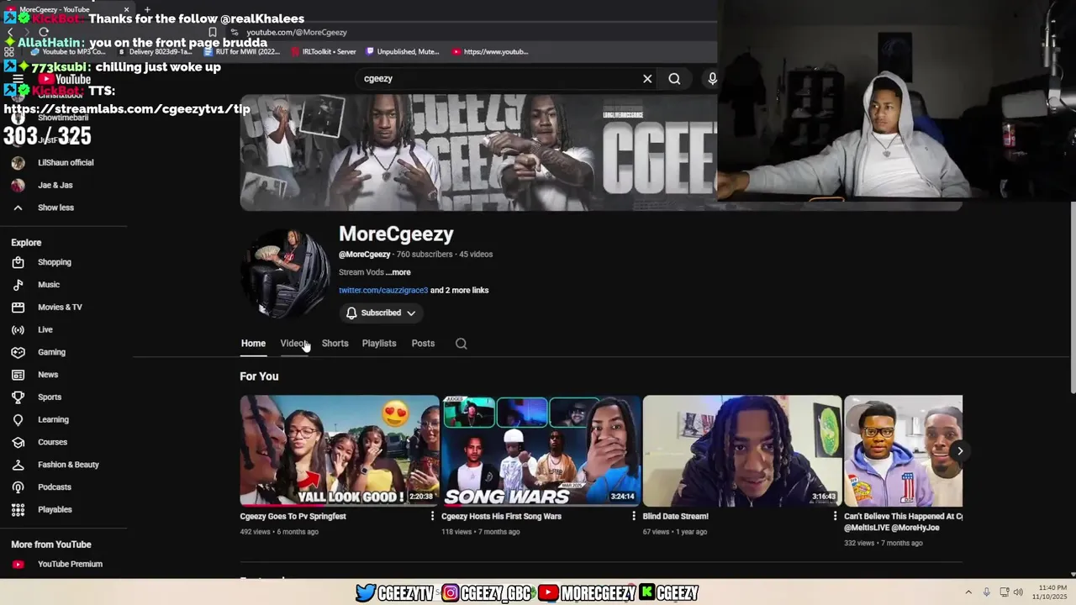The height and width of the screenshot is (605, 1076).
Task: Click the taskbar microphone icon
Action: 987,592
